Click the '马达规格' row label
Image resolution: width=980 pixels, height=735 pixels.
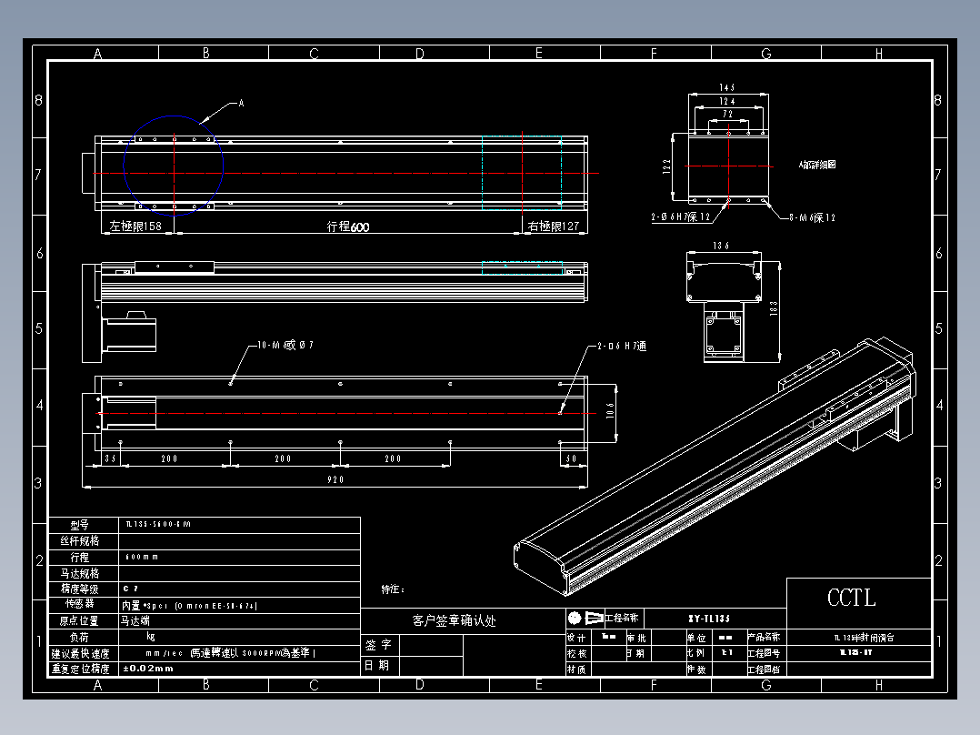click(79, 574)
